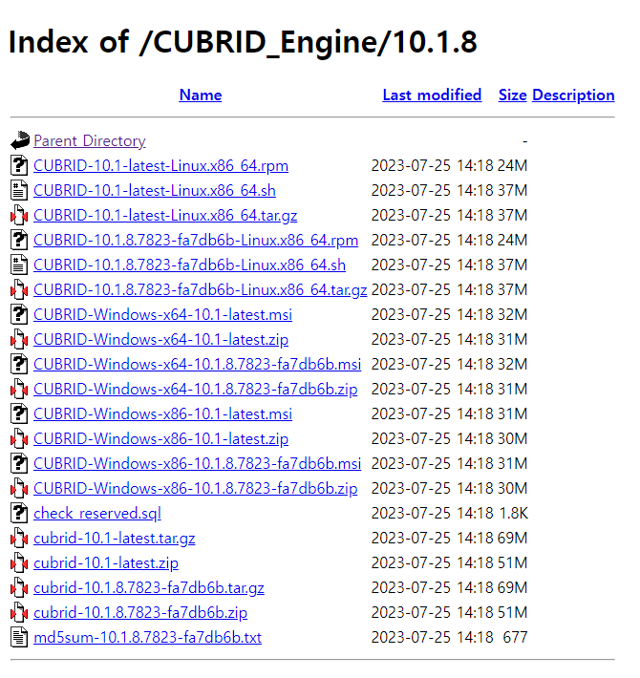Click the archive icon for cubrid-10.1.8.7823-fa7db6b.zip
Screen dimensions: 640x678
[x=19, y=612]
